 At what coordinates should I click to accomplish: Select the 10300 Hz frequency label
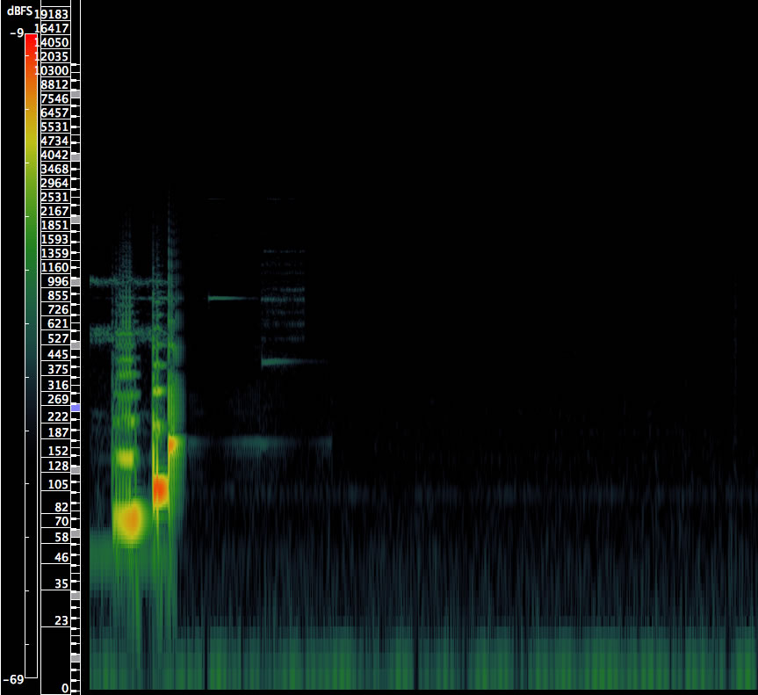[x=52, y=70]
